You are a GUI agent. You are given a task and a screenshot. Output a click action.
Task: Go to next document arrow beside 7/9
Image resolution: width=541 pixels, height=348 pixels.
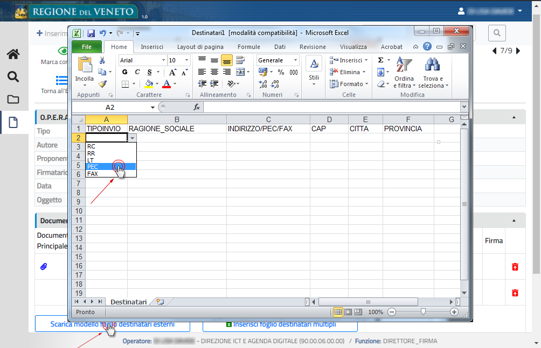point(518,51)
